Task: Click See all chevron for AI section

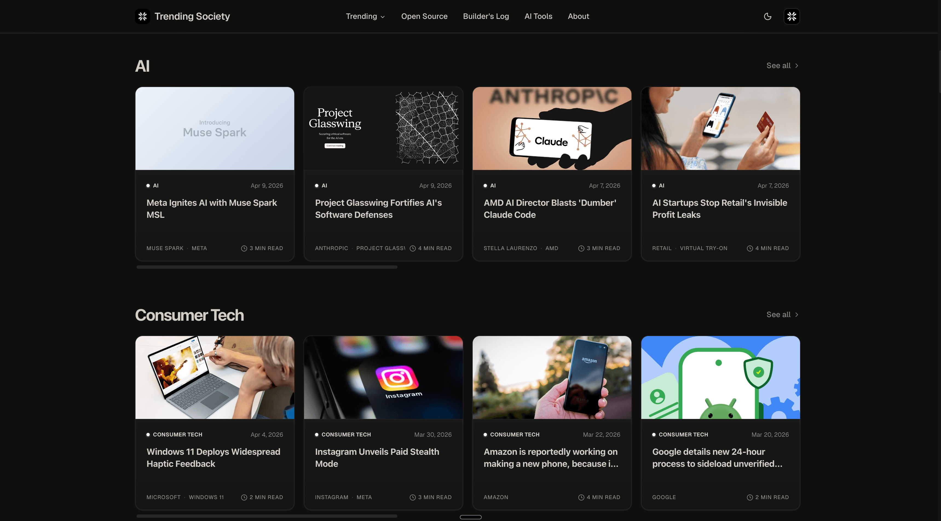Action: (797, 66)
